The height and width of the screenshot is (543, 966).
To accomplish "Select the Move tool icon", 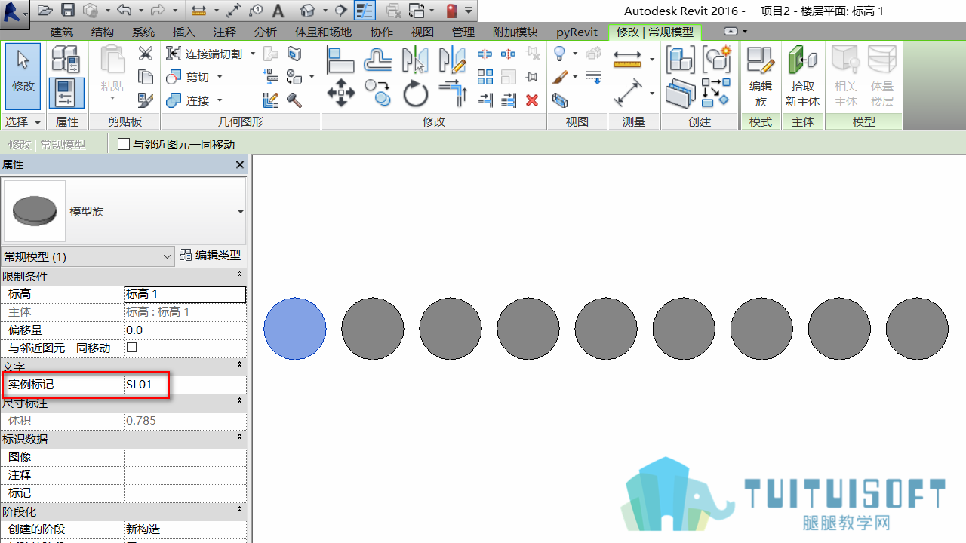I will (341, 94).
